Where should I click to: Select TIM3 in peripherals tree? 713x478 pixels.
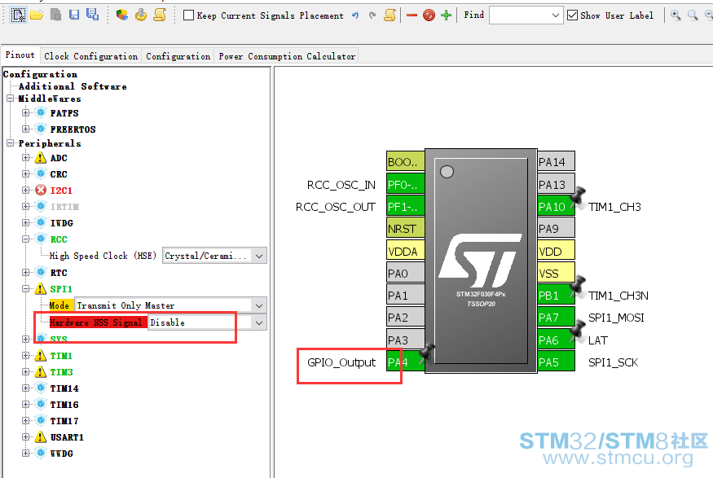pyautogui.click(x=61, y=372)
